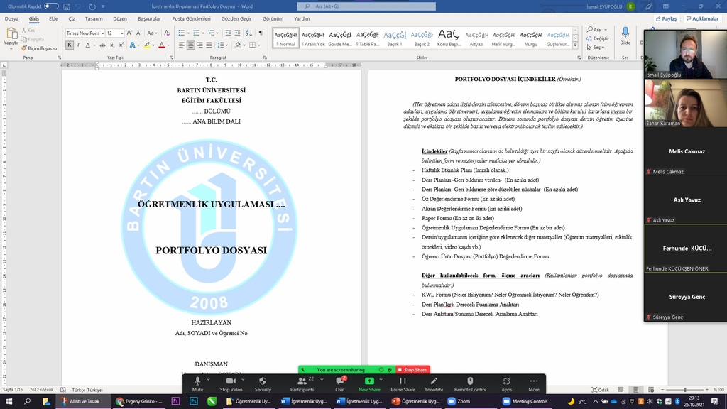Toggle strikethrough text formatting
This screenshot has width=727, height=409.
(102, 45)
